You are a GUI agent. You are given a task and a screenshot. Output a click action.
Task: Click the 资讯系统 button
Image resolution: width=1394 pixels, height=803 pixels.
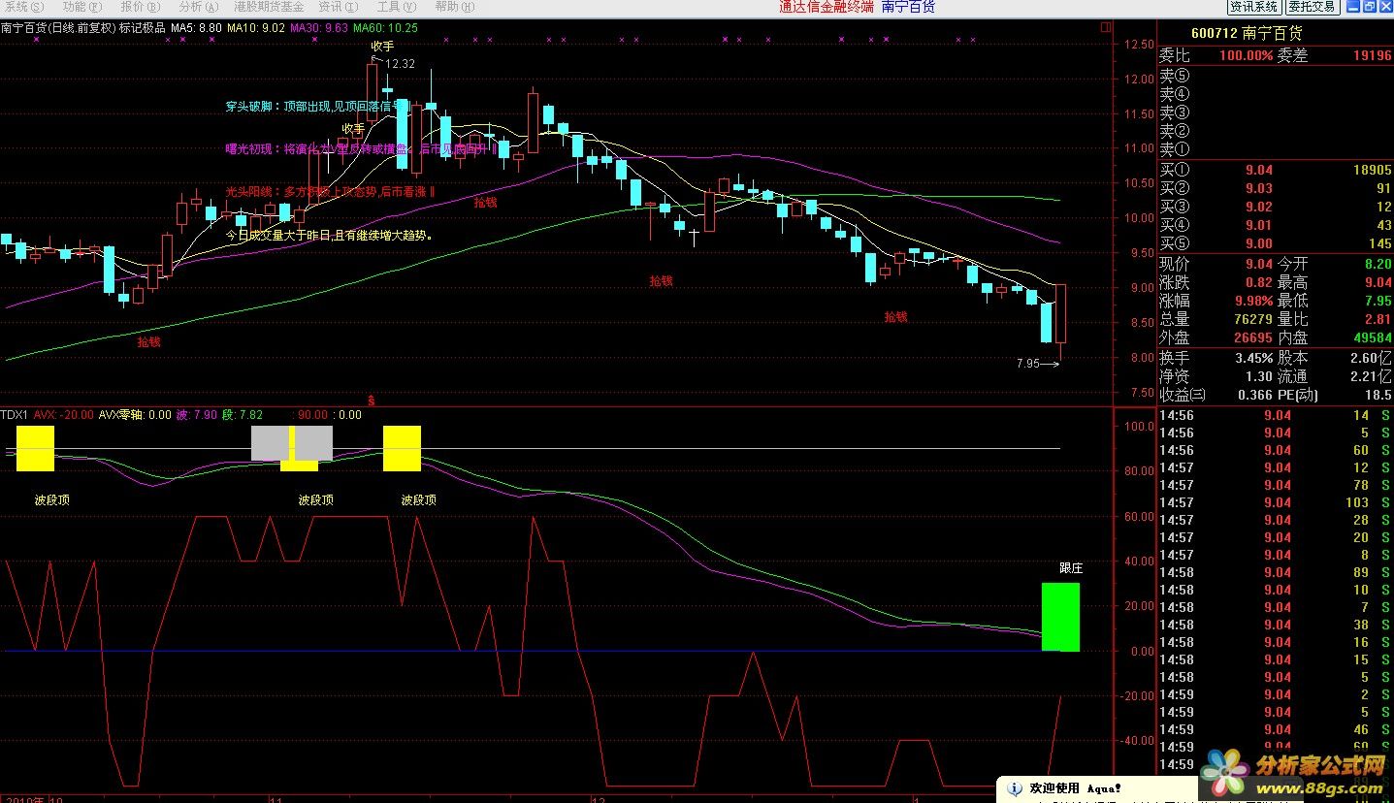[1254, 7]
